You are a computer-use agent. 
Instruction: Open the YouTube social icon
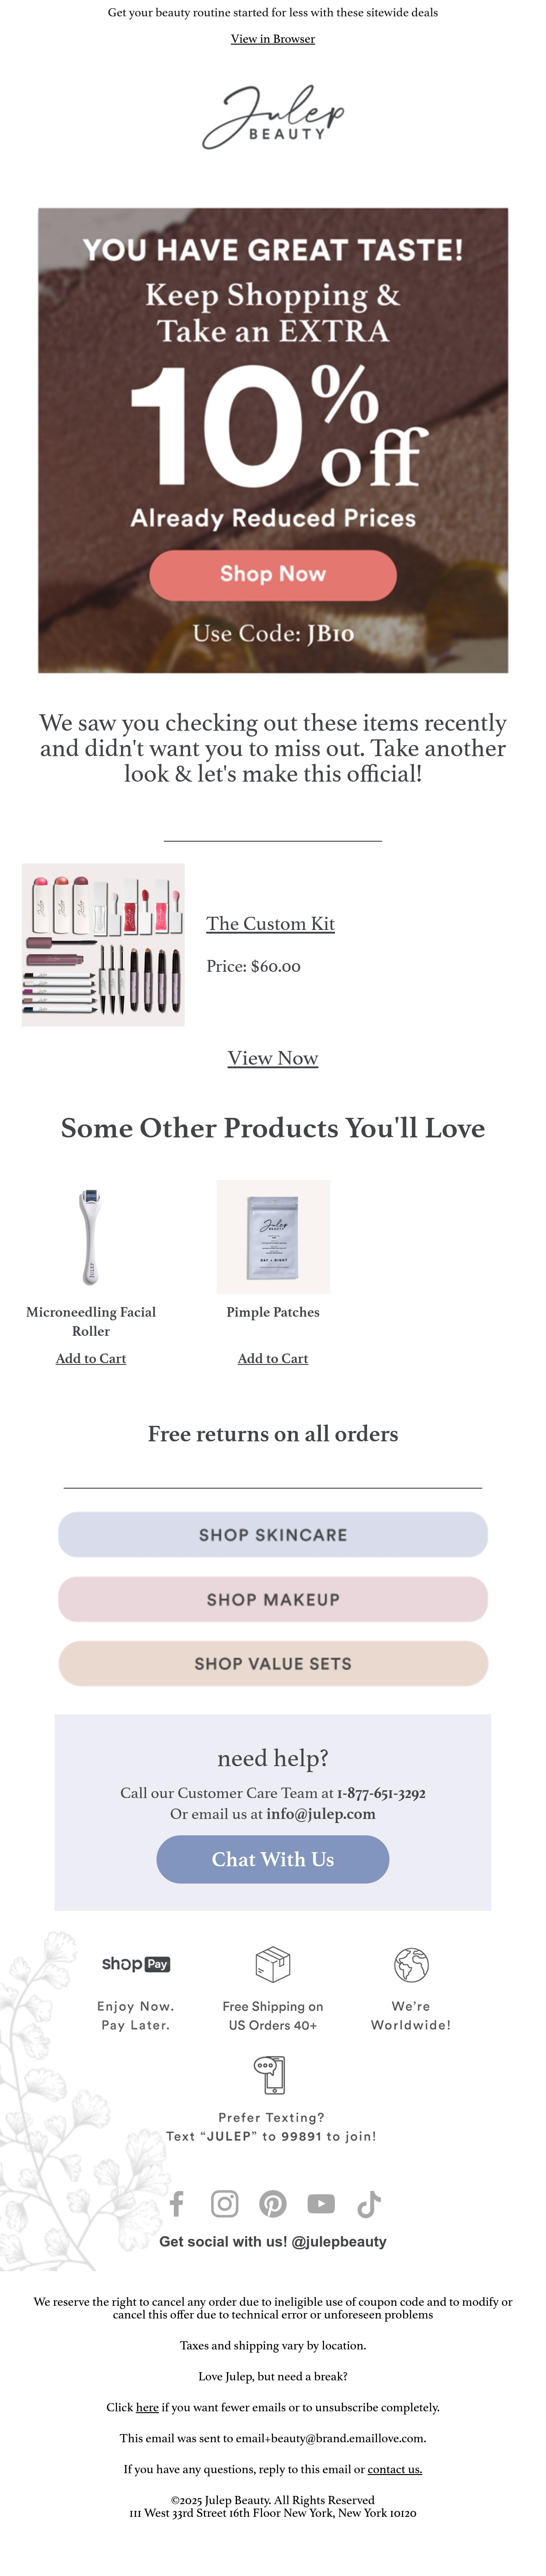(321, 2203)
